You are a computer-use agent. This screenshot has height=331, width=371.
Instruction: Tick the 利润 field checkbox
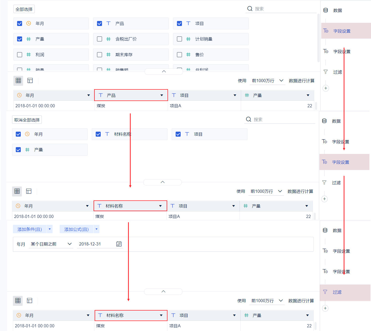click(x=19, y=55)
